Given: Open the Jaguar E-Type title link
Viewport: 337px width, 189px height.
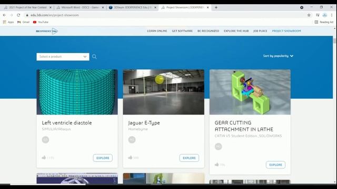Looking at the screenshot, I should pyautogui.click(x=144, y=123).
